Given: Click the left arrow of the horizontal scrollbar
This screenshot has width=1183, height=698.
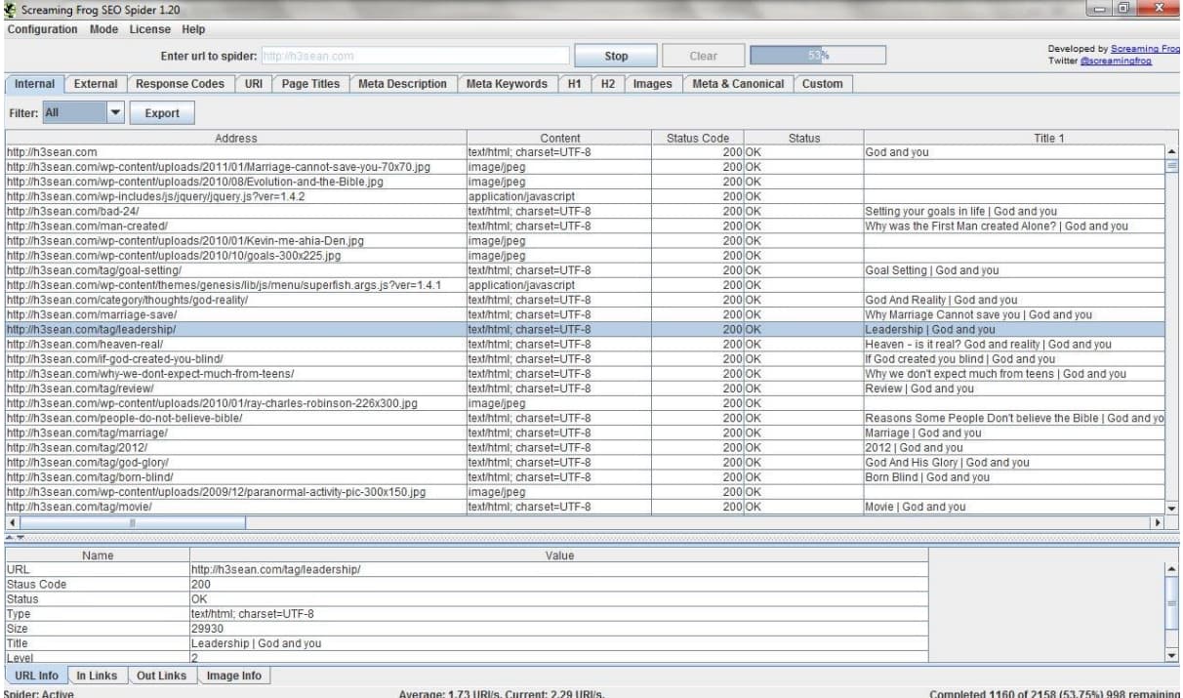Looking at the screenshot, I should tap(13, 523).
